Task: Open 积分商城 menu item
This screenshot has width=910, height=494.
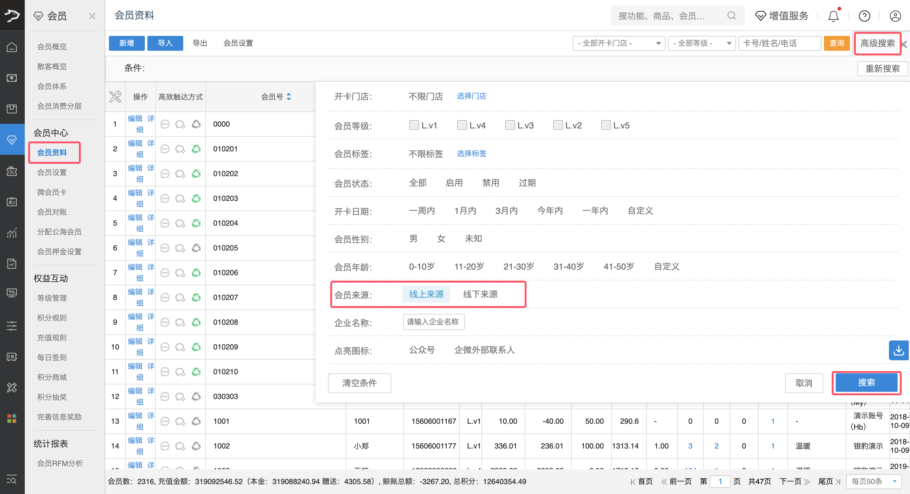Action: [x=52, y=377]
